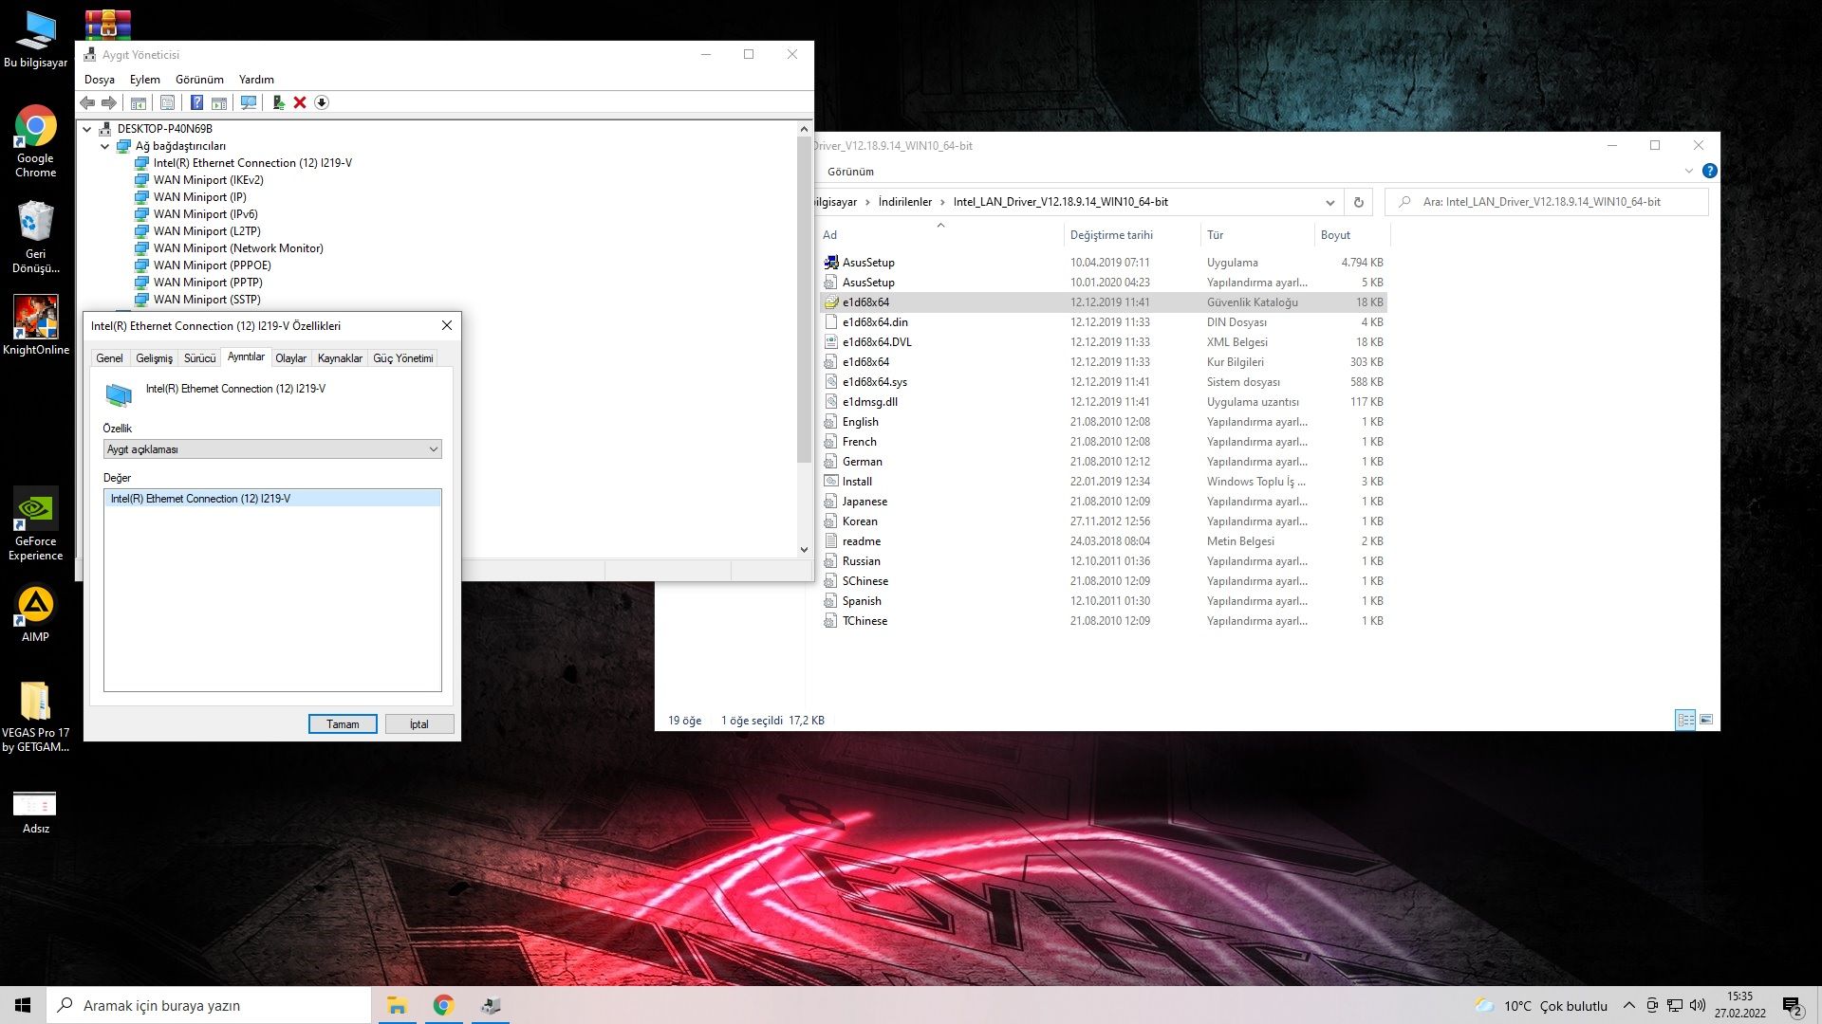Open the Eylem menu

pos(144,80)
